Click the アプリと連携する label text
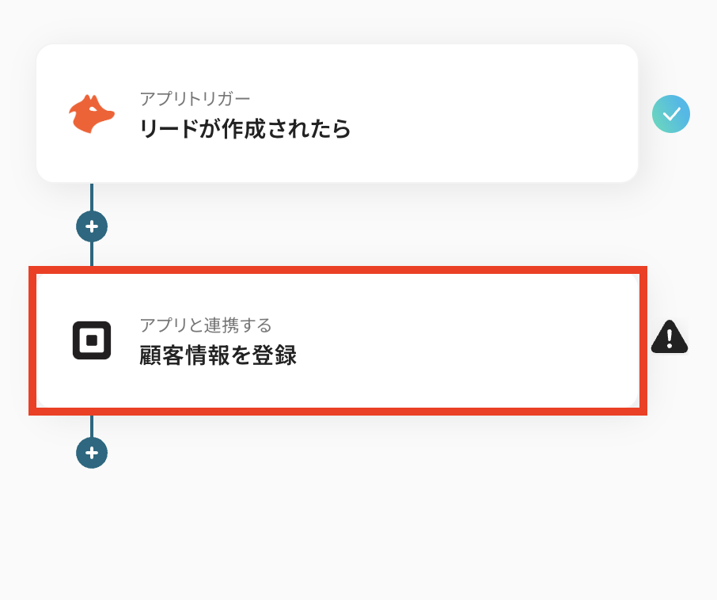The height and width of the screenshot is (600, 717). [x=206, y=325]
